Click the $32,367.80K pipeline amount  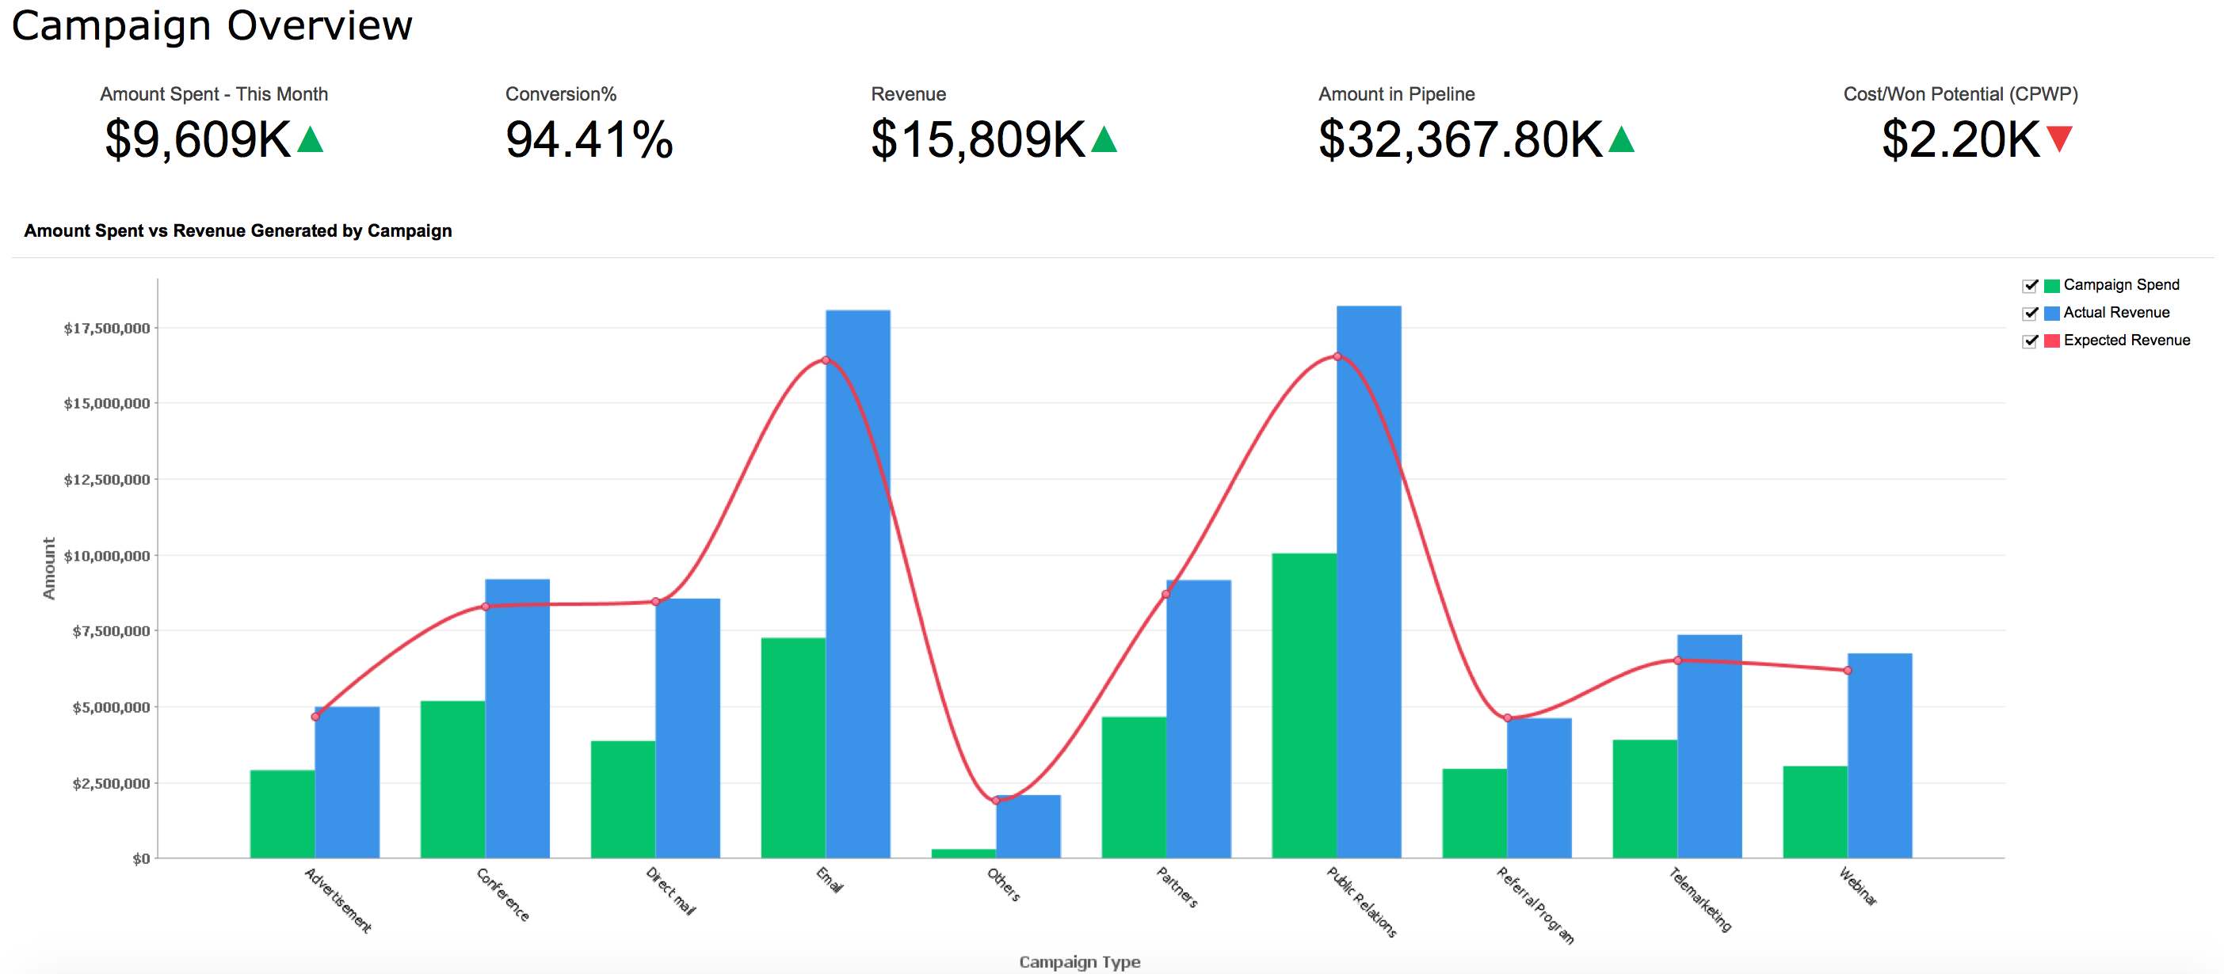(x=1460, y=139)
